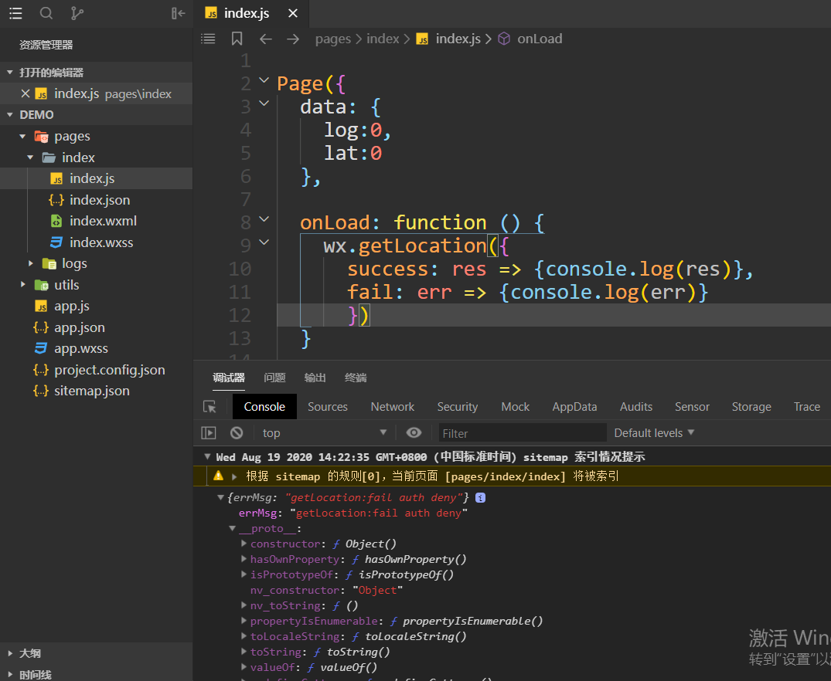Click the console Filter input field
Screen dimensions: 831x681
pyautogui.click(x=522, y=433)
